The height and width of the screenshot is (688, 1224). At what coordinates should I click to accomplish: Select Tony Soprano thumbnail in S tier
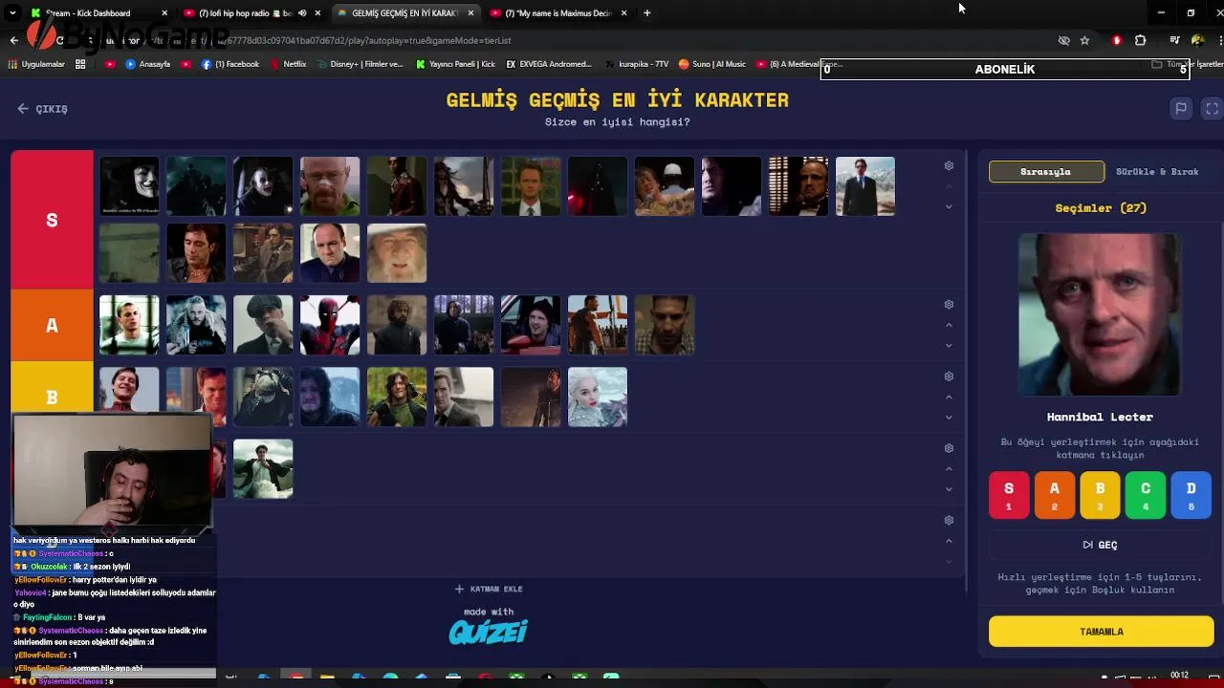(x=330, y=253)
